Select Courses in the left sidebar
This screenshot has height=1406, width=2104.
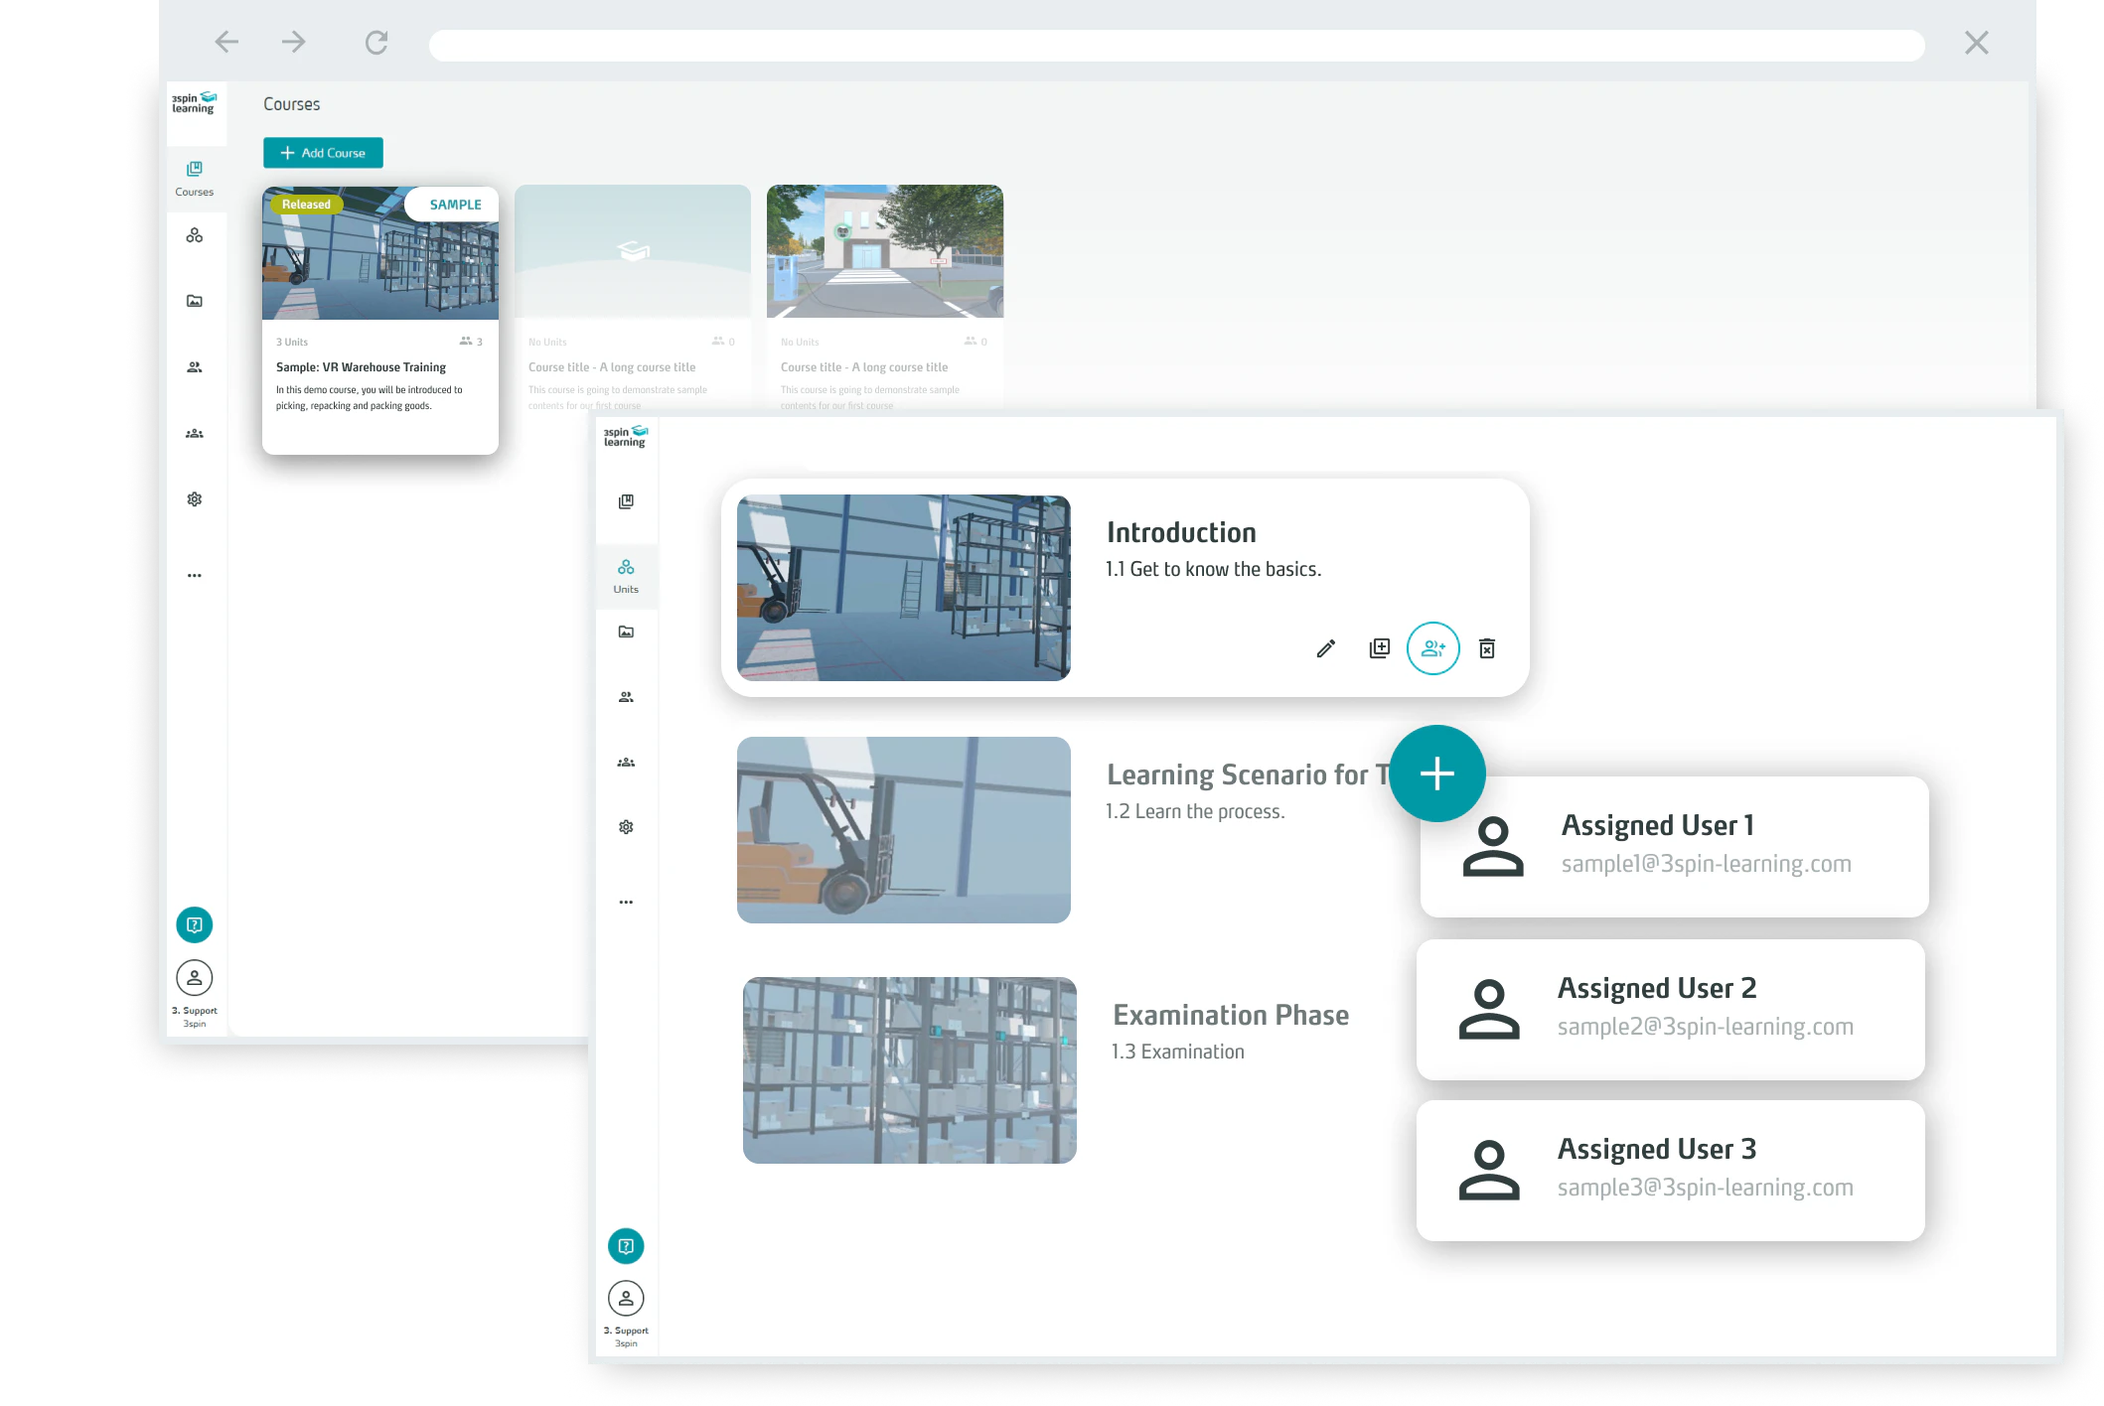(195, 177)
